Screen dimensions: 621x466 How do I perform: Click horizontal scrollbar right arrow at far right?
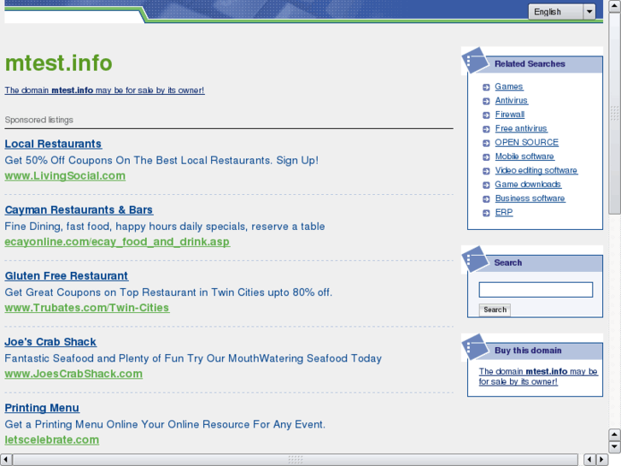coord(602,459)
